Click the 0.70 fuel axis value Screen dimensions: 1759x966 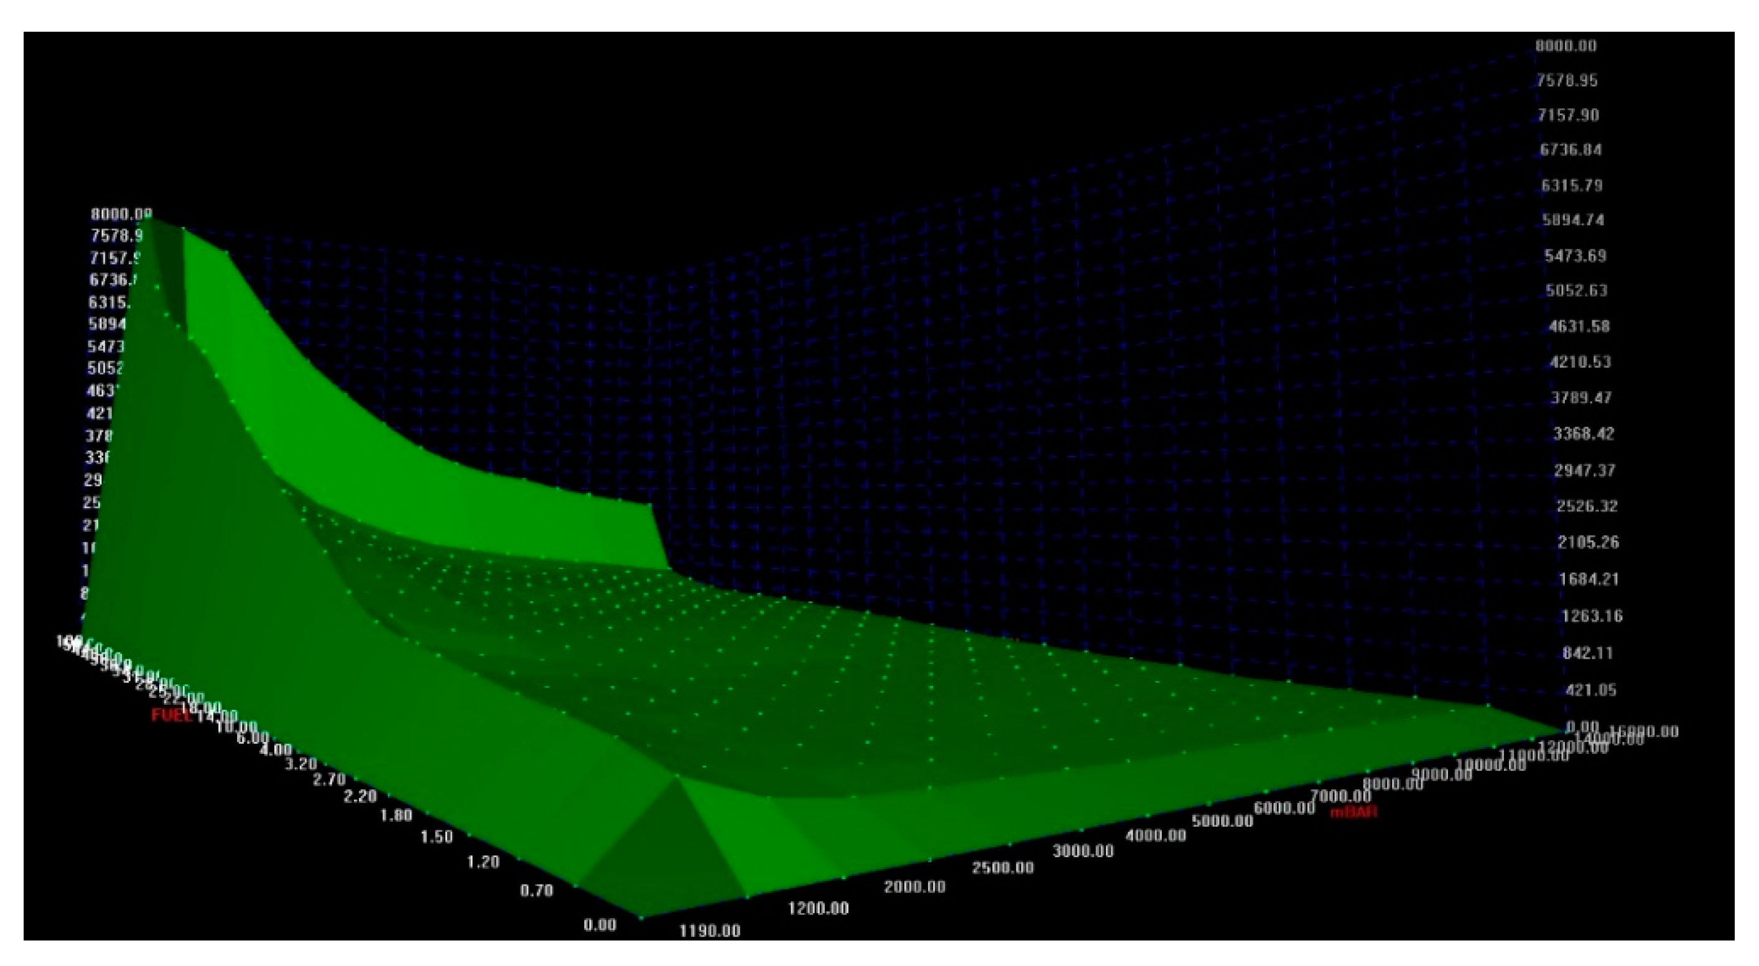click(536, 890)
